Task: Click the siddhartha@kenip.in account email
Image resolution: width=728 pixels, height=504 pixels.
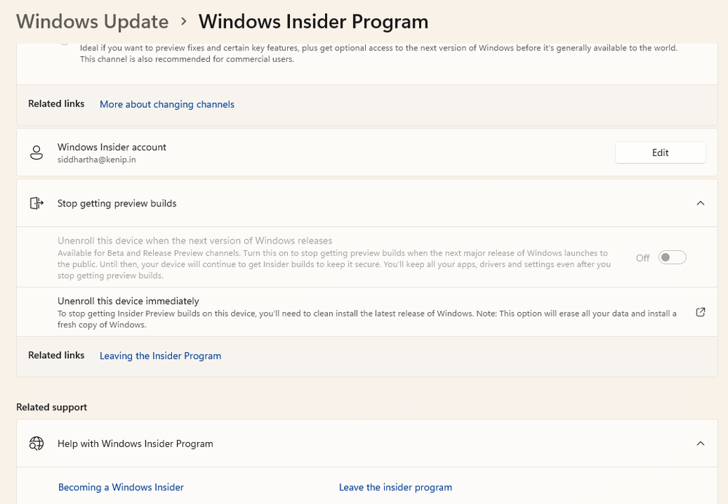Action: tap(97, 160)
